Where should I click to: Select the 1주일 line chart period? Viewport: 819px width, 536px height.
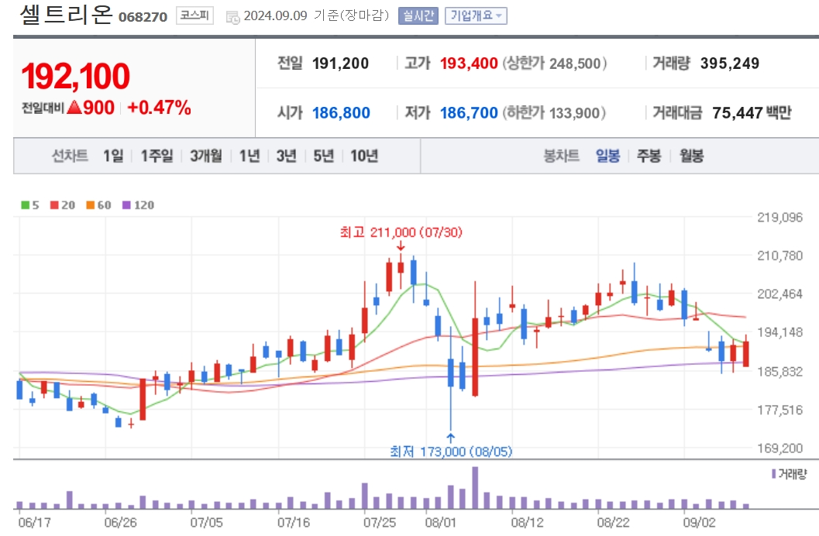pos(157,156)
